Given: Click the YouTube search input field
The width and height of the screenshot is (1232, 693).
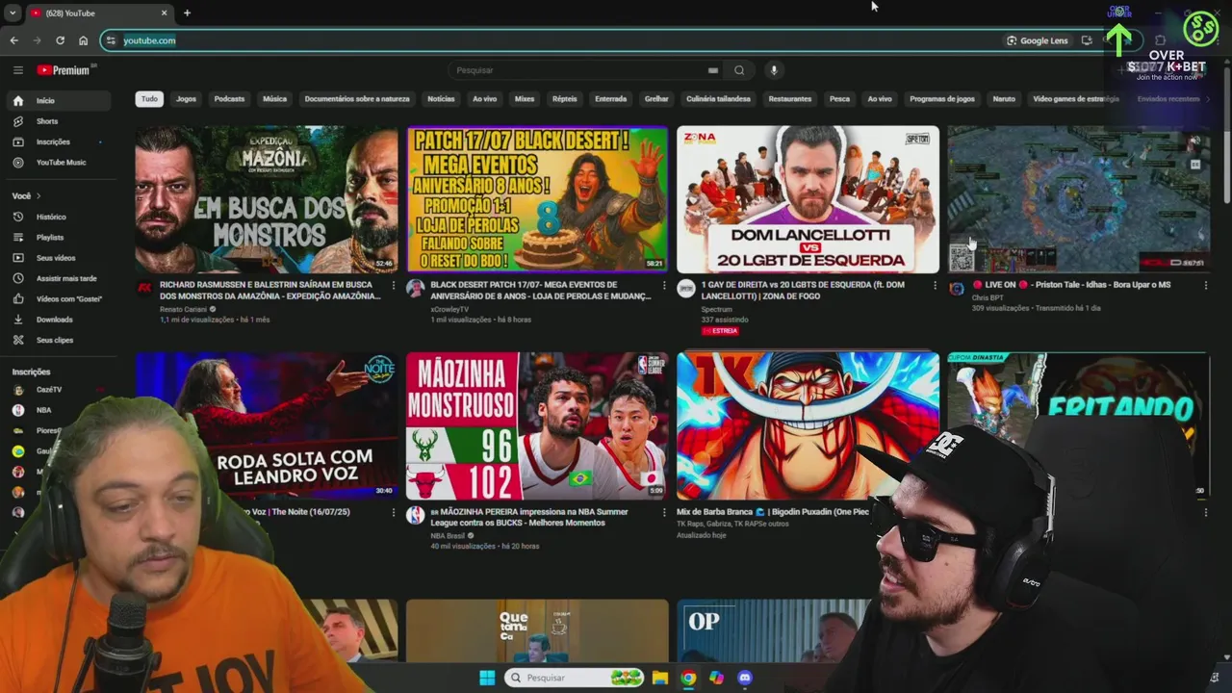Looking at the screenshot, I should (x=579, y=70).
